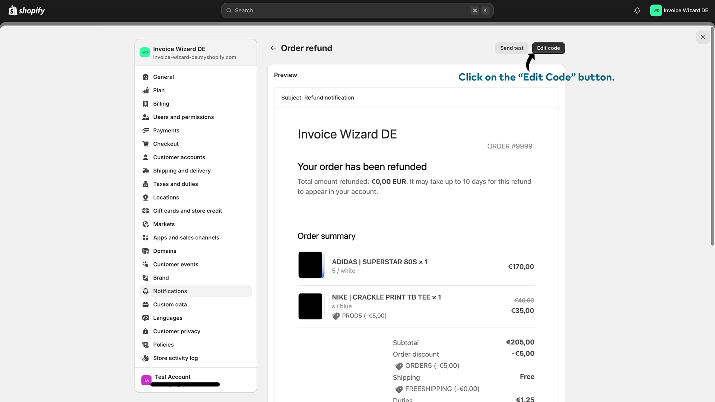Open Customer accounts settings
The image size is (715, 402).
point(196,157)
